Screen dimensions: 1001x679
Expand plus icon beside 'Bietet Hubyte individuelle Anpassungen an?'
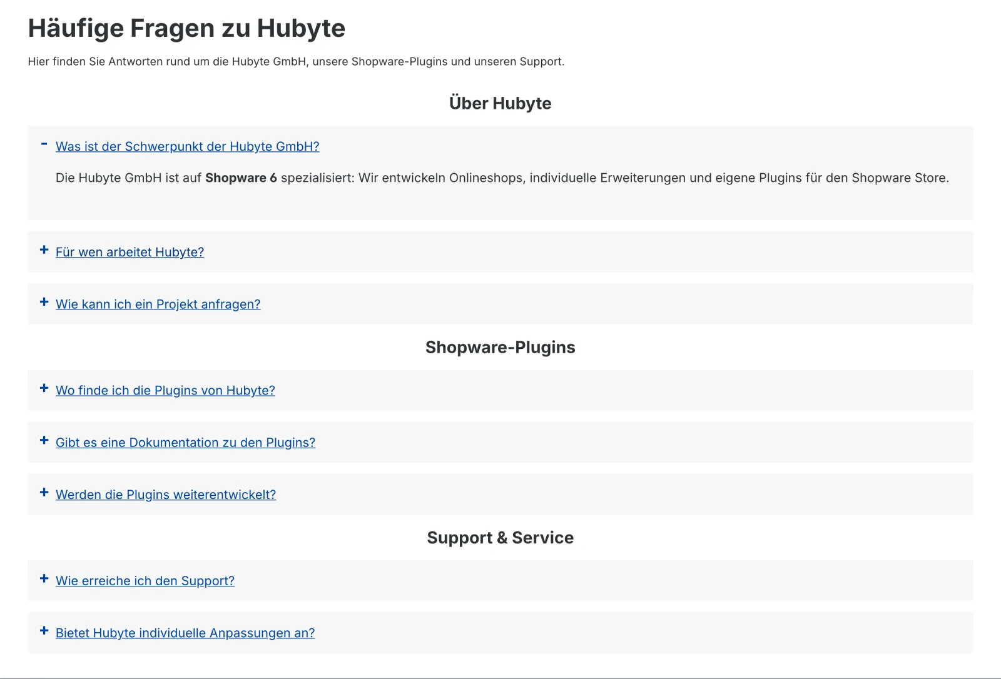44,631
